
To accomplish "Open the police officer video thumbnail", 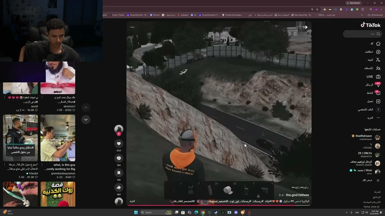I will 20,138.
